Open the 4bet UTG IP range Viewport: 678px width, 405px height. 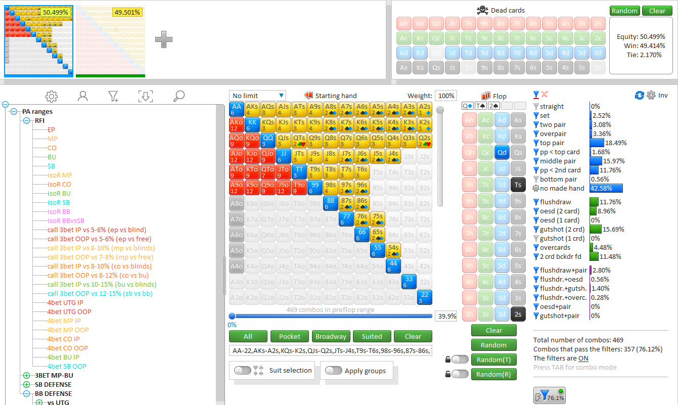[x=65, y=303]
